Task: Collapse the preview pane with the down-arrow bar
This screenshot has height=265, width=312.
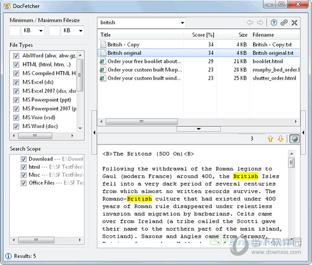Action: 199,129
